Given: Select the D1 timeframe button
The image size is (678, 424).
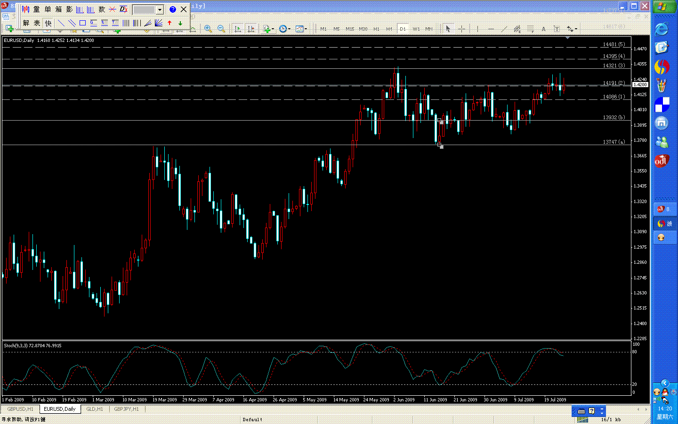Looking at the screenshot, I should (x=403, y=29).
